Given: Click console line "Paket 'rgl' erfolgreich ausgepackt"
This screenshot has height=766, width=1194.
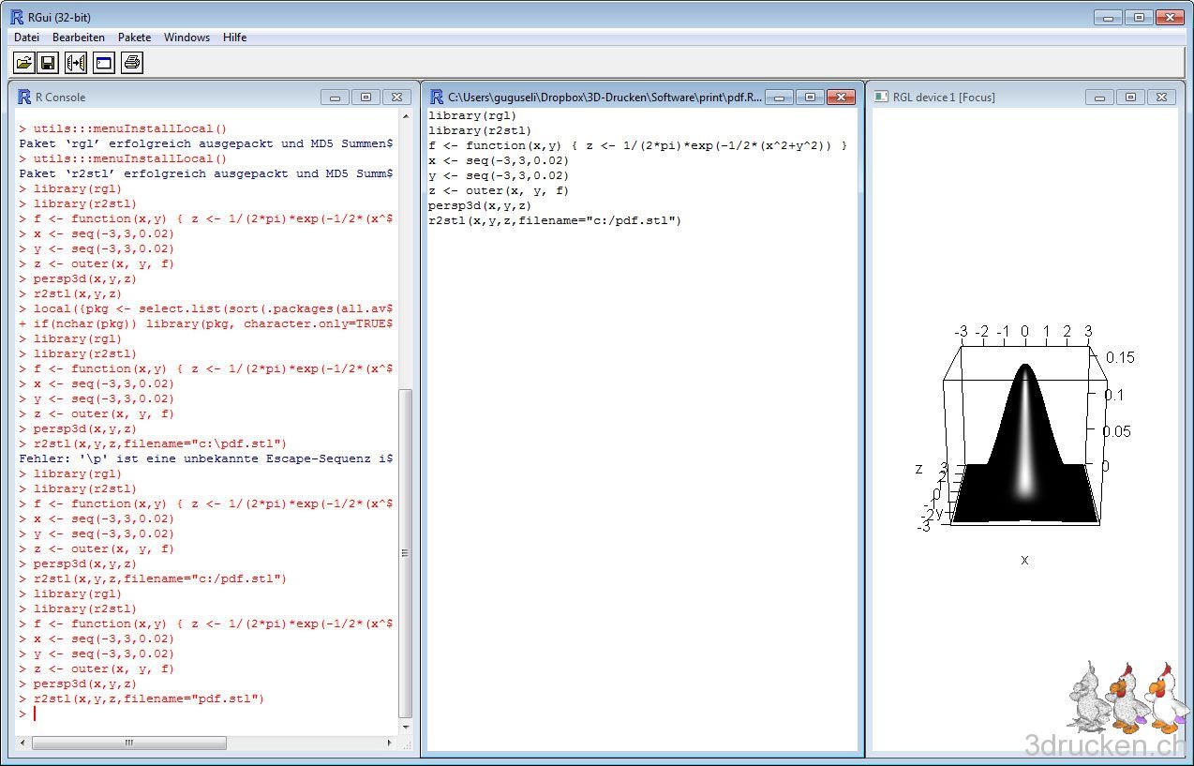Looking at the screenshot, I should pyautogui.click(x=206, y=143).
